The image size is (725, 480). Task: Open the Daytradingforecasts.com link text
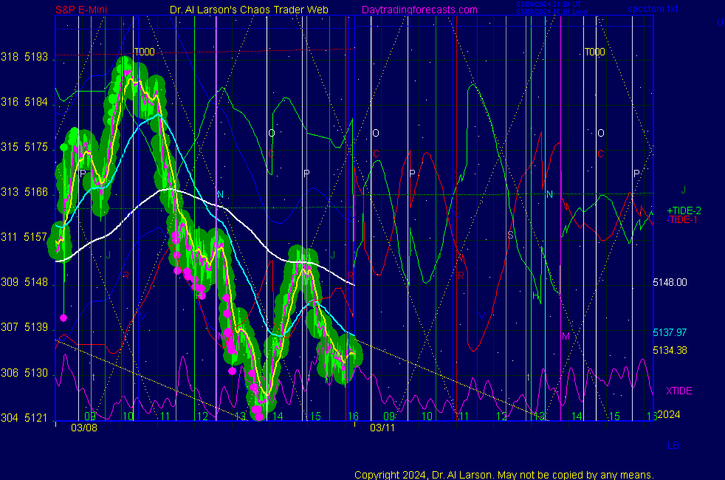419,10
